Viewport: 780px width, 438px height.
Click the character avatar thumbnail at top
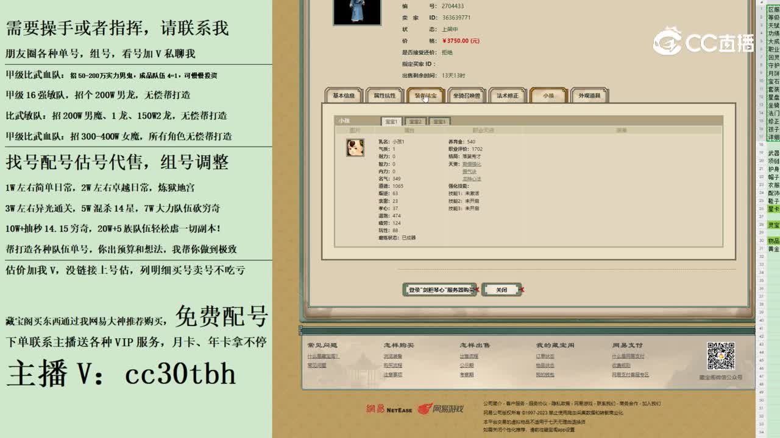pyautogui.click(x=357, y=12)
